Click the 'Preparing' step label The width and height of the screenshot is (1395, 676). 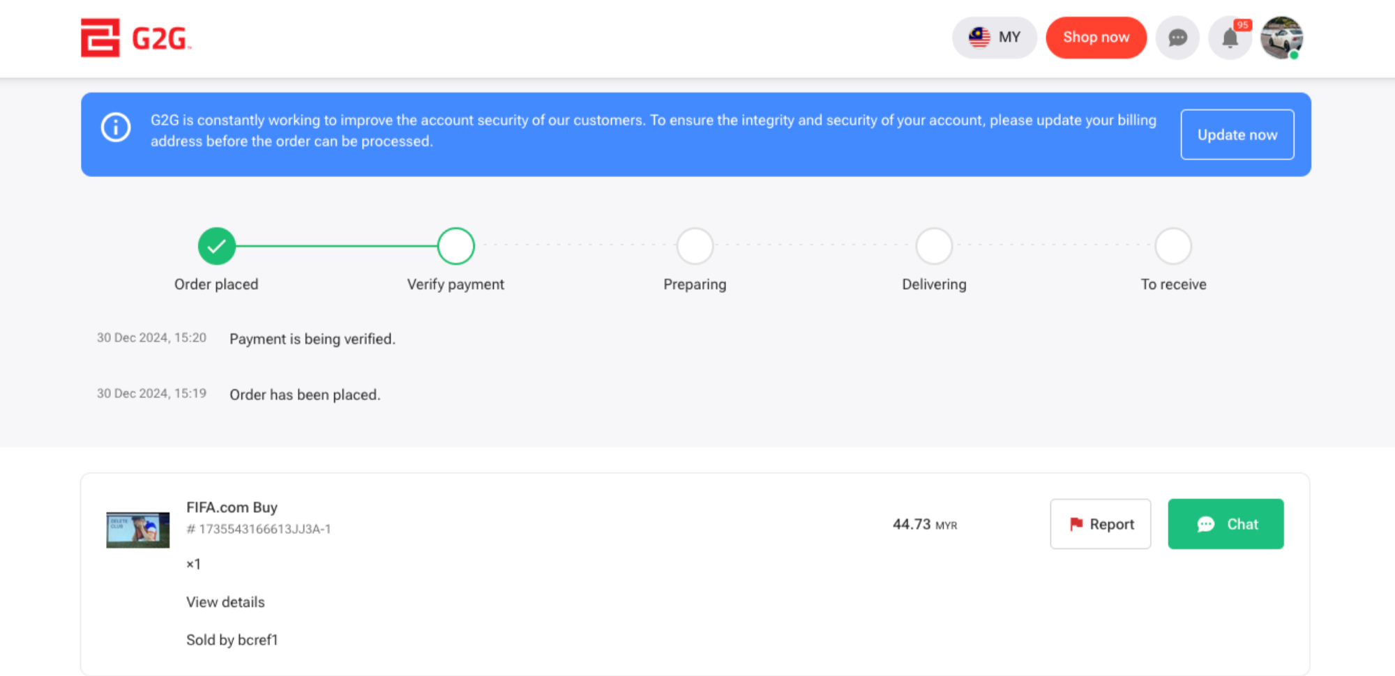click(695, 284)
